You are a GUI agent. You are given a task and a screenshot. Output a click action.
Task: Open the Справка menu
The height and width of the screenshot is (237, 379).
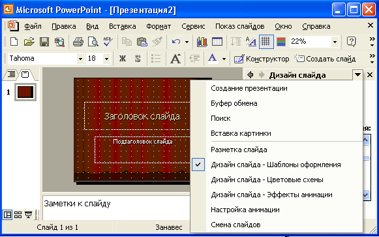click(316, 26)
